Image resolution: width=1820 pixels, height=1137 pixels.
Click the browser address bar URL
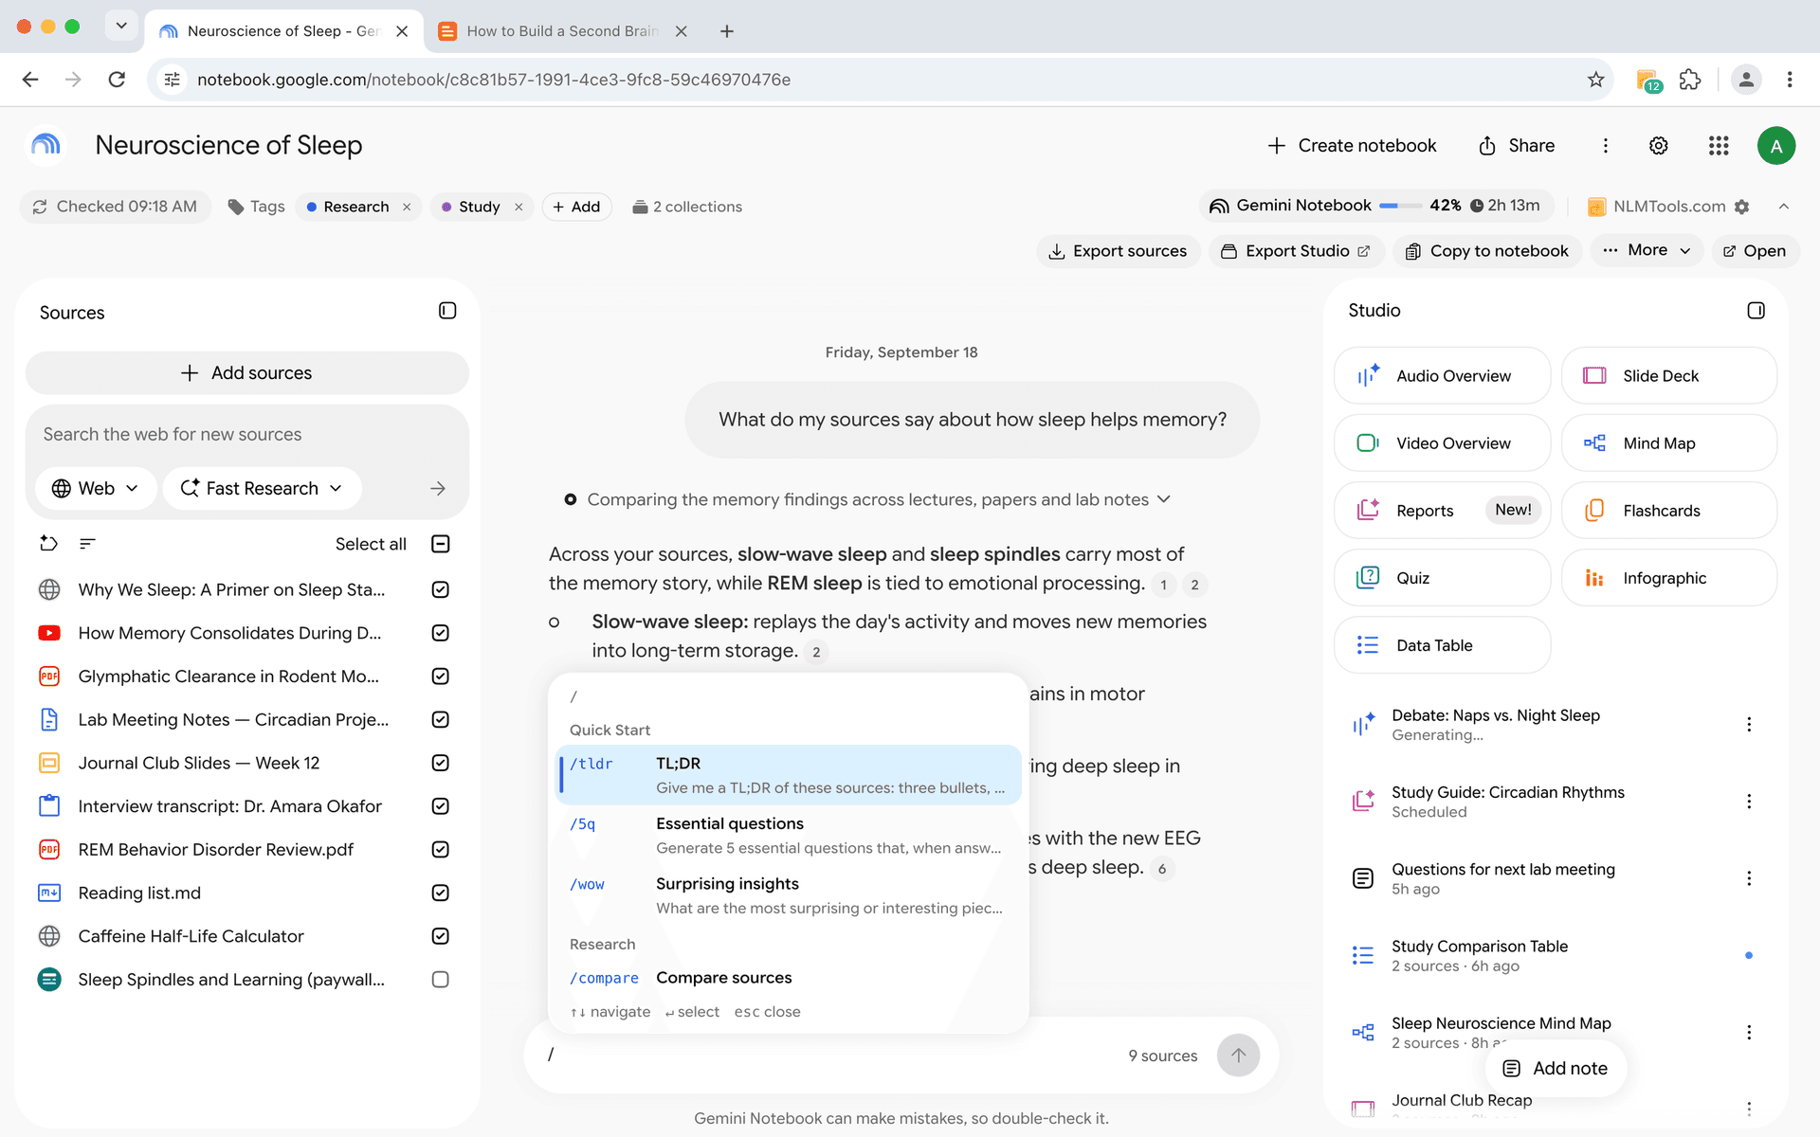click(x=494, y=80)
